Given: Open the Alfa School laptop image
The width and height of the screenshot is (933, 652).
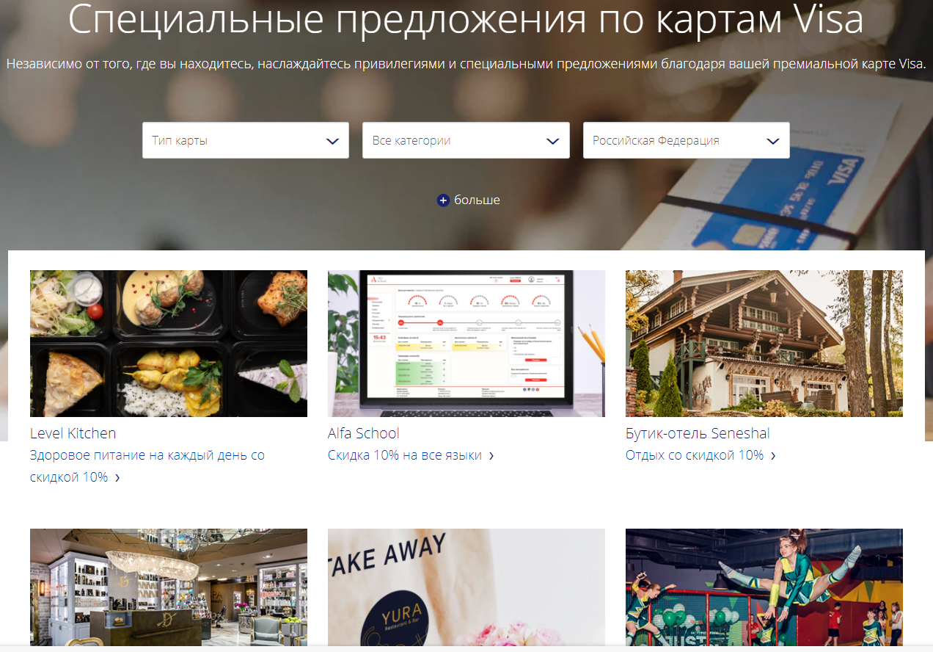Looking at the screenshot, I should click(466, 344).
